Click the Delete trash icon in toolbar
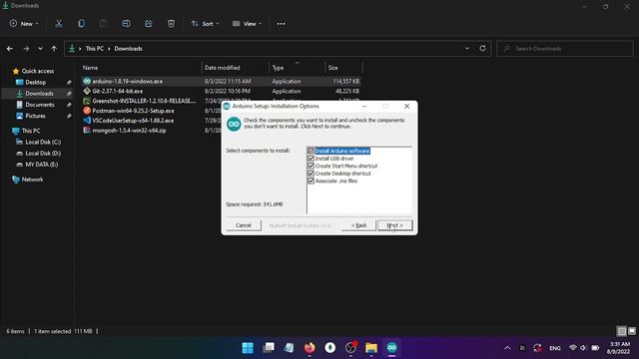The width and height of the screenshot is (639, 359). pos(171,24)
